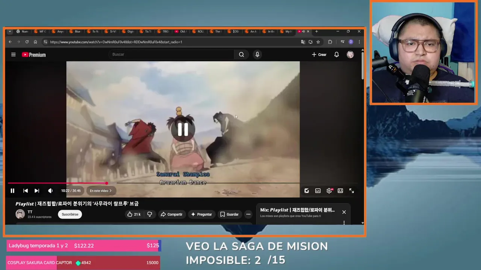The width and height of the screenshot is (481, 270).
Task: Click the YouTube URL in the address bar
Action: [116, 42]
